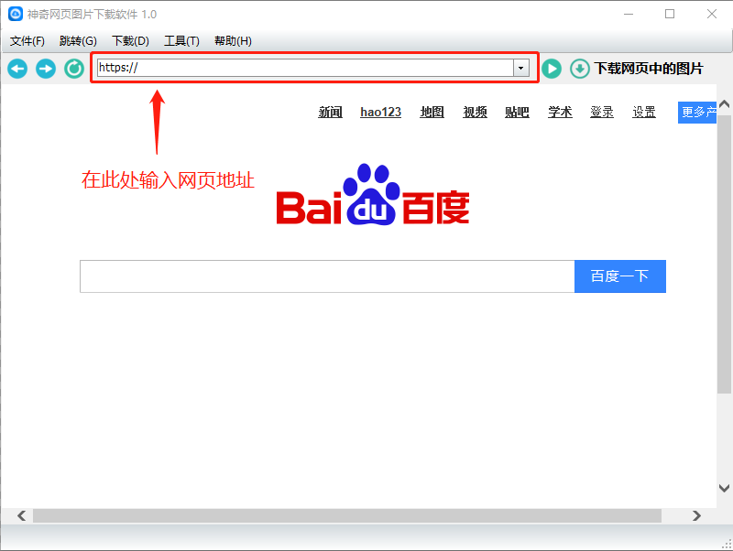733x551 pixels.
Task: Open the 下载(D) menu
Action: tap(130, 40)
